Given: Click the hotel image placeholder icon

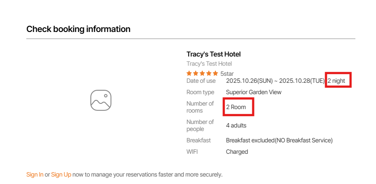Looking at the screenshot, I should point(101,100).
